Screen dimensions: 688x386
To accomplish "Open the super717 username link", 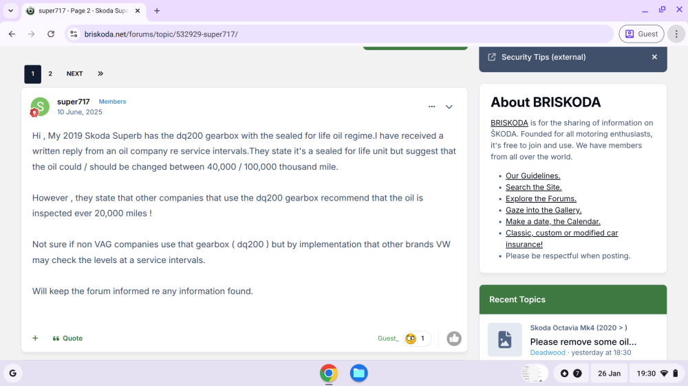I will (74, 102).
